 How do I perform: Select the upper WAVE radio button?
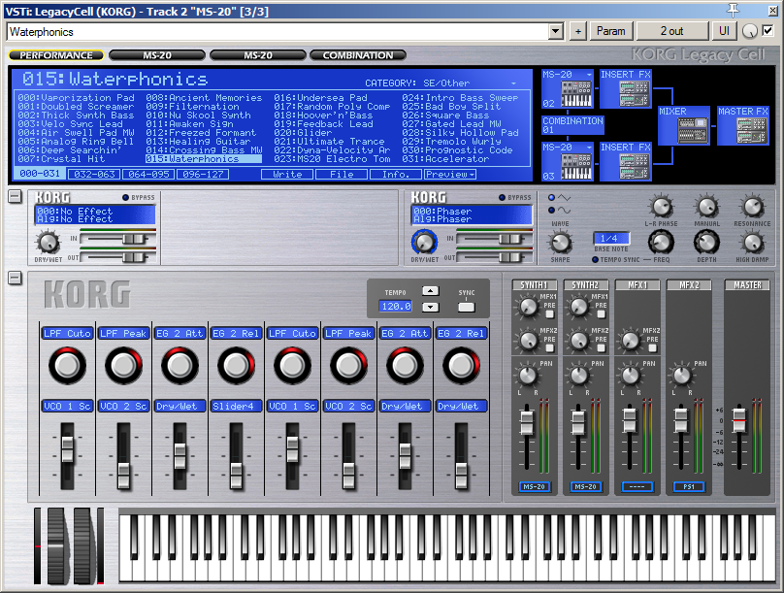point(551,197)
